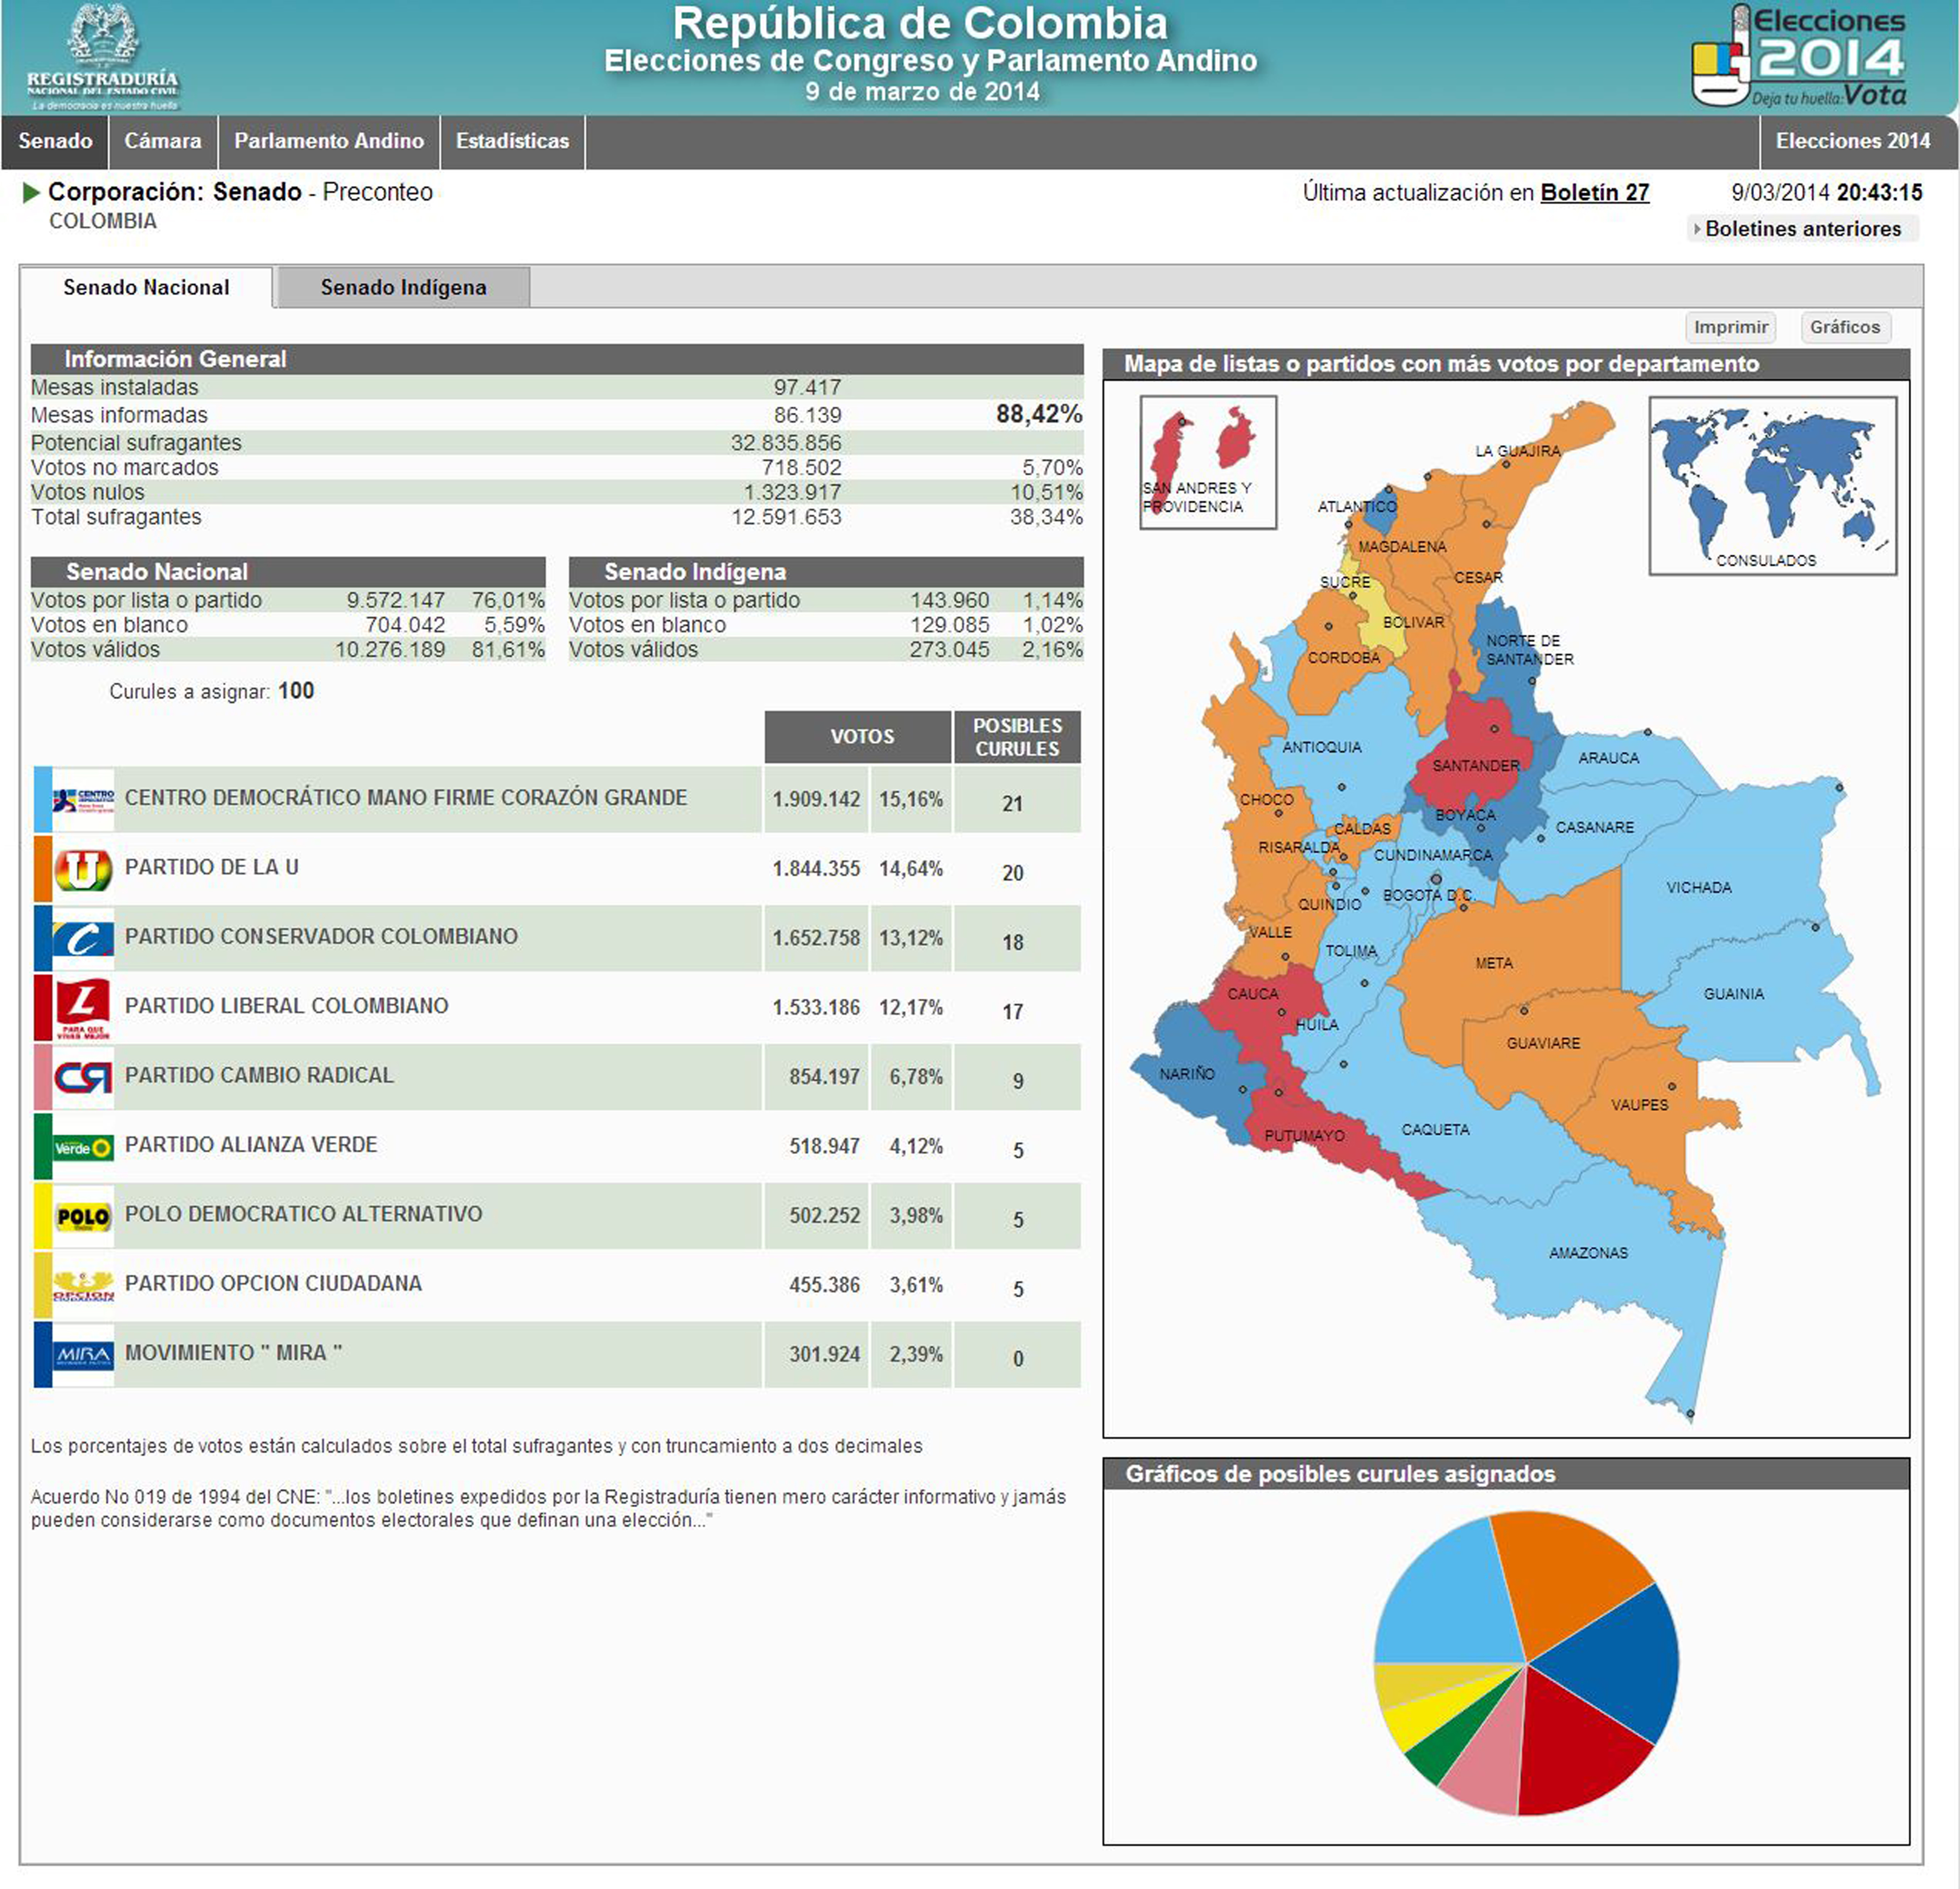Open the Boletín 27 link
1960x1889 pixels.
(x=1594, y=193)
